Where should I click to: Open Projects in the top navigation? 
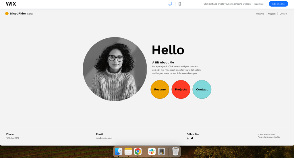[x=272, y=14]
